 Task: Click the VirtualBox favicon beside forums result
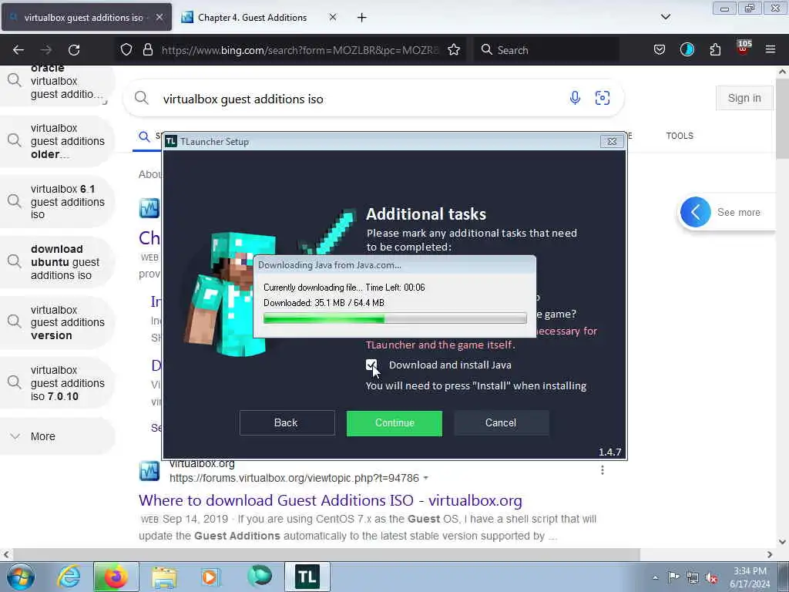point(149,471)
